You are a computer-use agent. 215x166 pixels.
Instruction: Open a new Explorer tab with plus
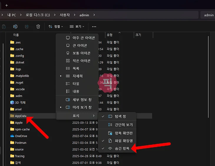(x=6, y=5)
